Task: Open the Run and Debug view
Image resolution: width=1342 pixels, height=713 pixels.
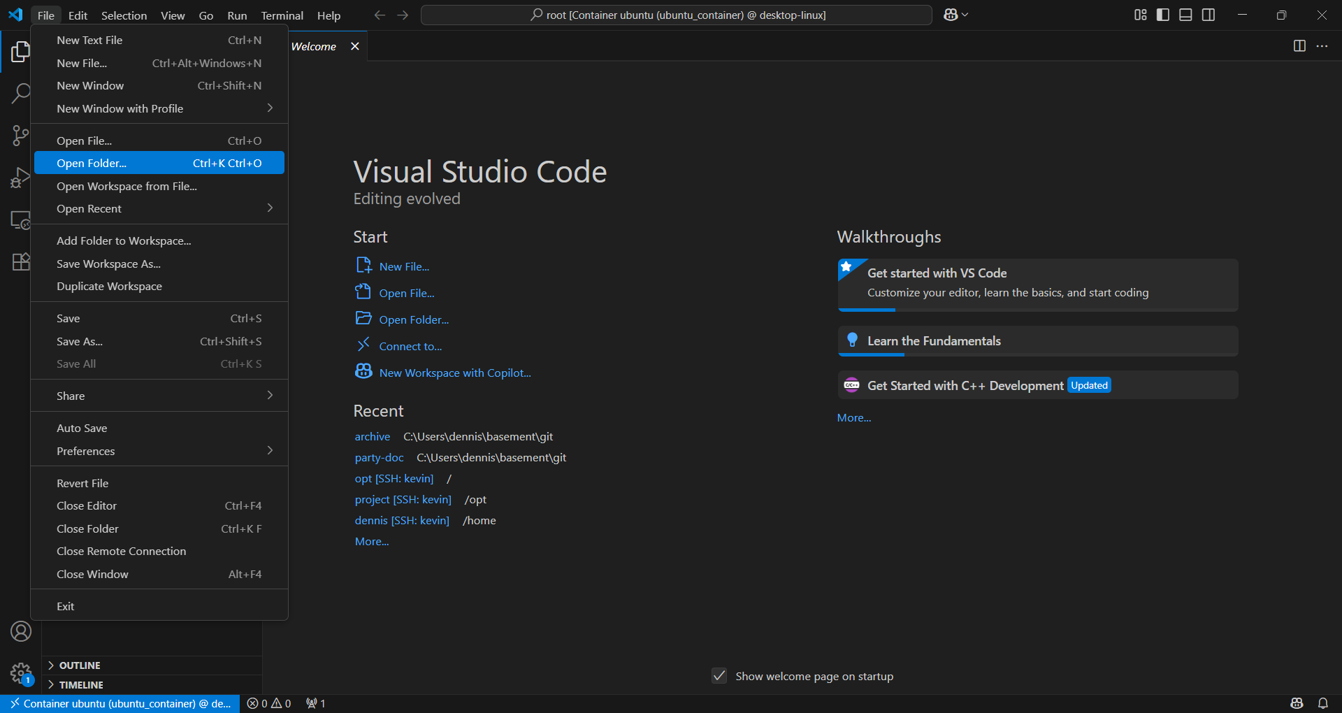Action: (21, 178)
